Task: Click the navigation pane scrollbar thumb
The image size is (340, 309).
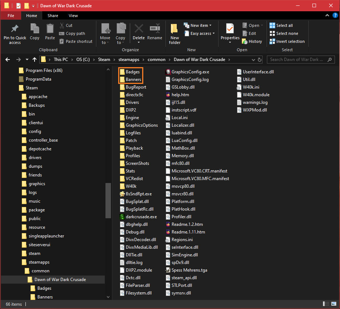Action: 108,201
